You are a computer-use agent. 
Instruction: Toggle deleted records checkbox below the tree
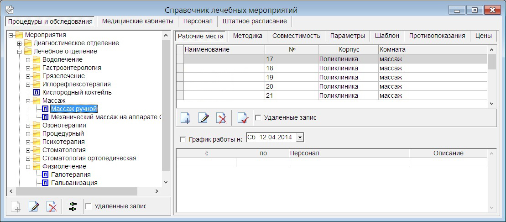pyautogui.click(x=89, y=206)
